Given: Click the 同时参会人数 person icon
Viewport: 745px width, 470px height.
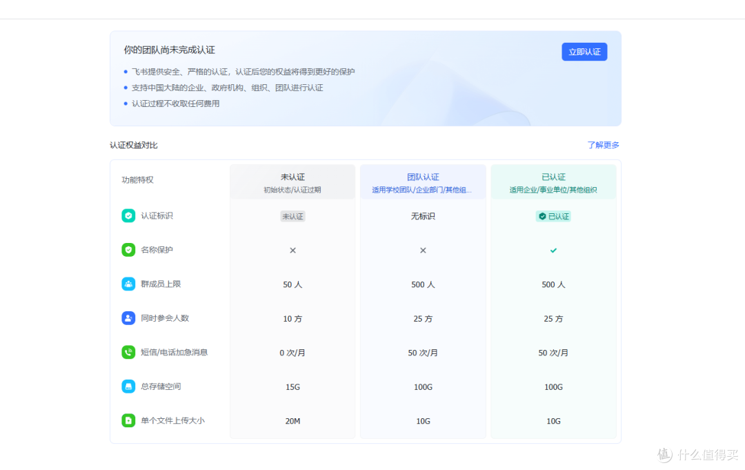Looking at the screenshot, I should tap(128, 318).
